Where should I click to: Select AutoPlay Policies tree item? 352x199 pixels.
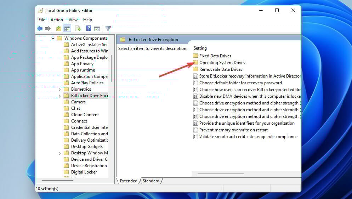87,83
